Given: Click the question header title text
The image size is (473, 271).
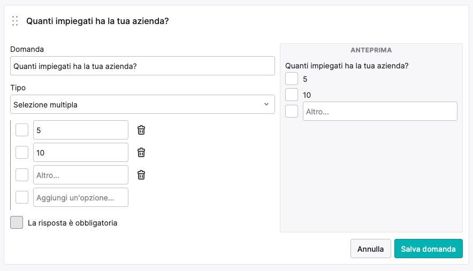Looking at the screenshot, I should click(x=97, y=21).
